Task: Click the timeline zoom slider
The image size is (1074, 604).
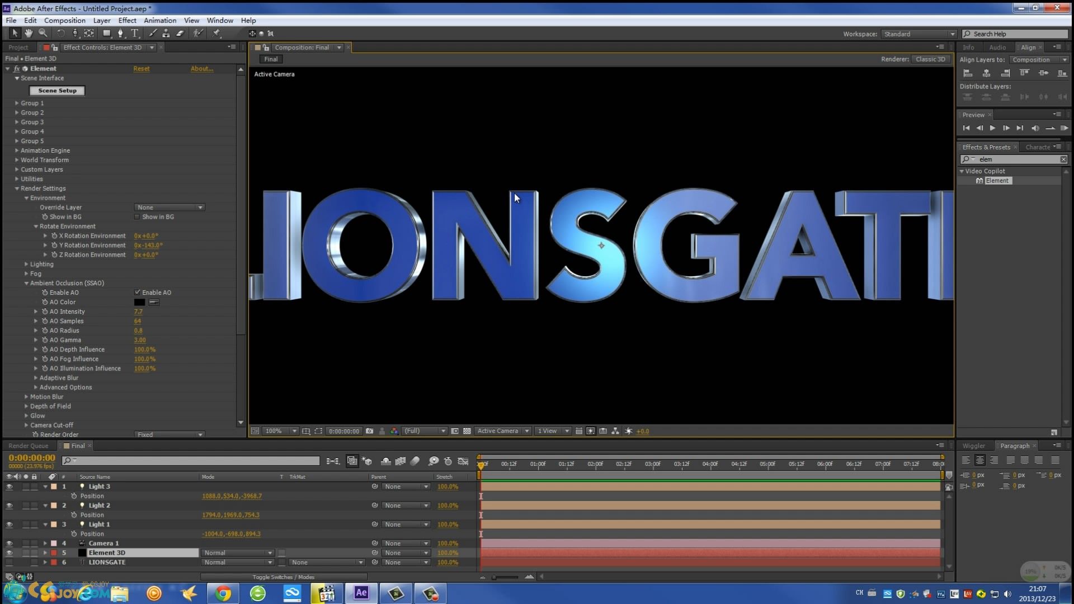Action: coord(505,577)
